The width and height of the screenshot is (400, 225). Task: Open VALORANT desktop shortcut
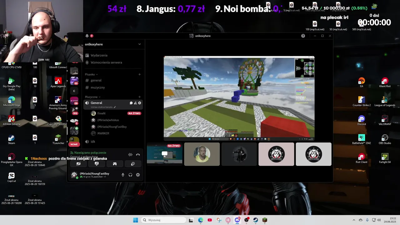pos(385,120)
